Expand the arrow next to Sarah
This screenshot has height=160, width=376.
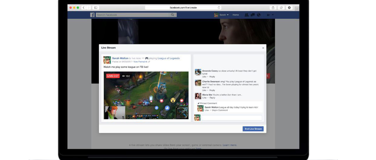tap(228, 15)
